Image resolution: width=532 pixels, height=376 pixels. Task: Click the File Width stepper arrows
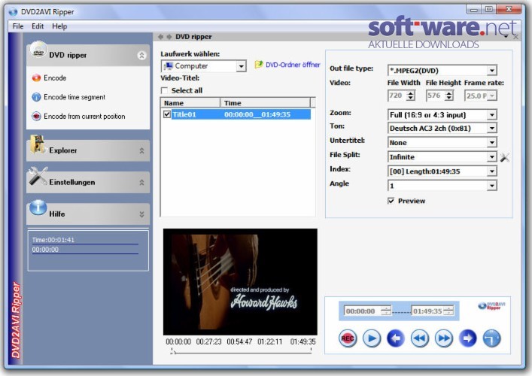coord(411,96)
